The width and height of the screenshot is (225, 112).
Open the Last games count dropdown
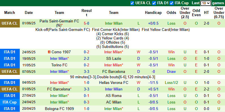click(x=205, y=3)
